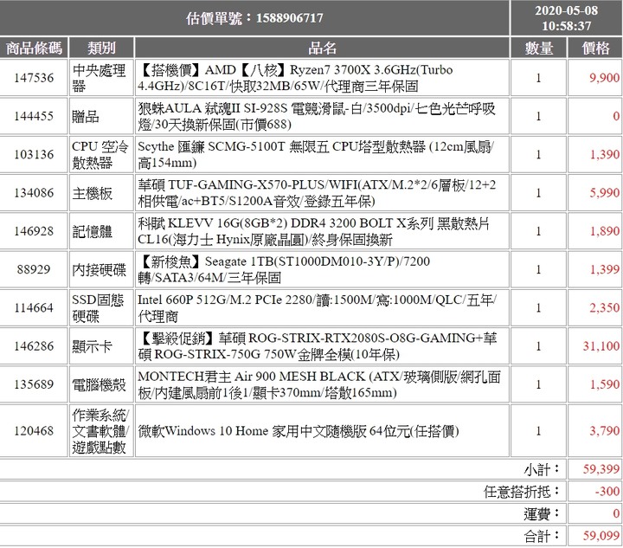Select barcode 144455 cell
This screenshot has height=548, width=623.
tap(34, 116)
